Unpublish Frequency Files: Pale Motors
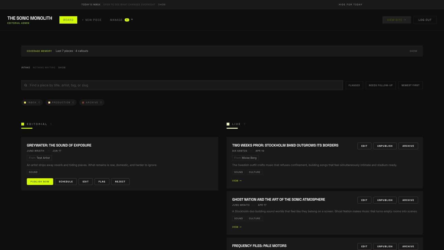 tap(385, 246)
